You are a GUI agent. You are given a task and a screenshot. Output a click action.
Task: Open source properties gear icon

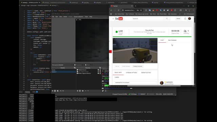pos(83,91)
